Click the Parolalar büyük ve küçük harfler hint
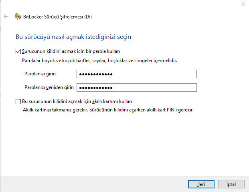 99,61
